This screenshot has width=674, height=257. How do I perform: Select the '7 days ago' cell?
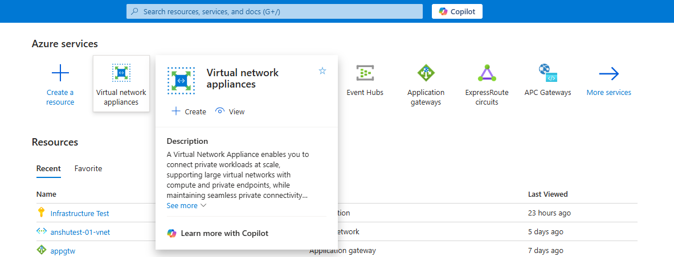click(545, 251)
